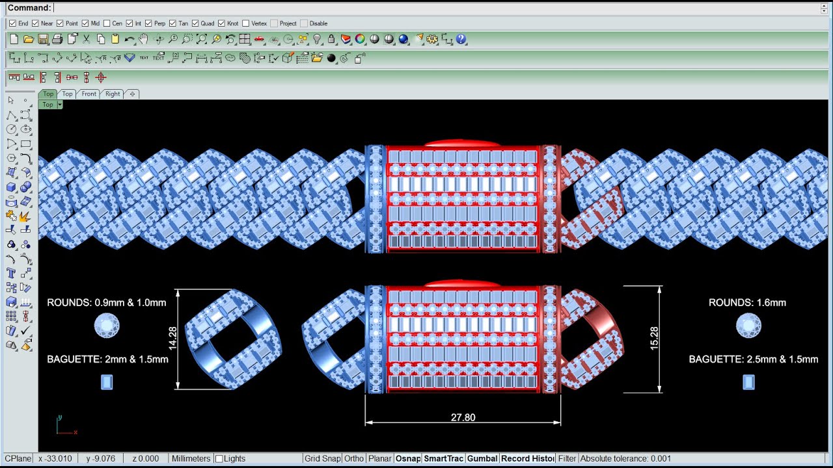Enable the Vertex osnap checkbox
Screen dimensions: 833x468
pos(245,23)
